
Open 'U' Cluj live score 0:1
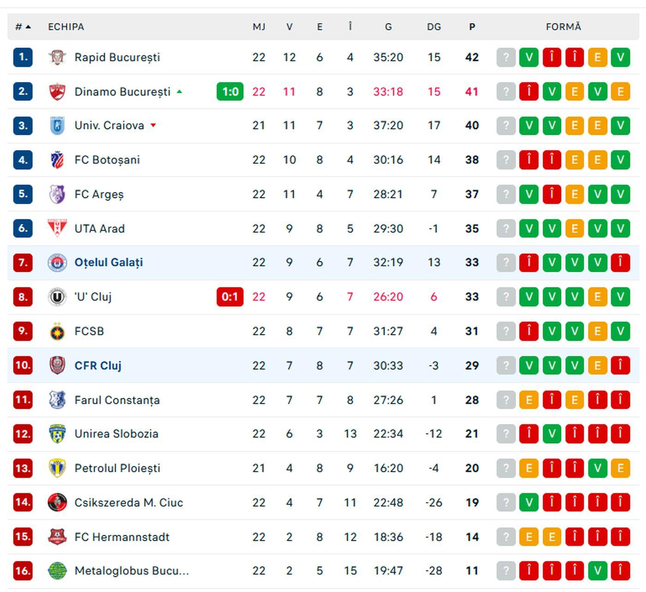point(230,297)
